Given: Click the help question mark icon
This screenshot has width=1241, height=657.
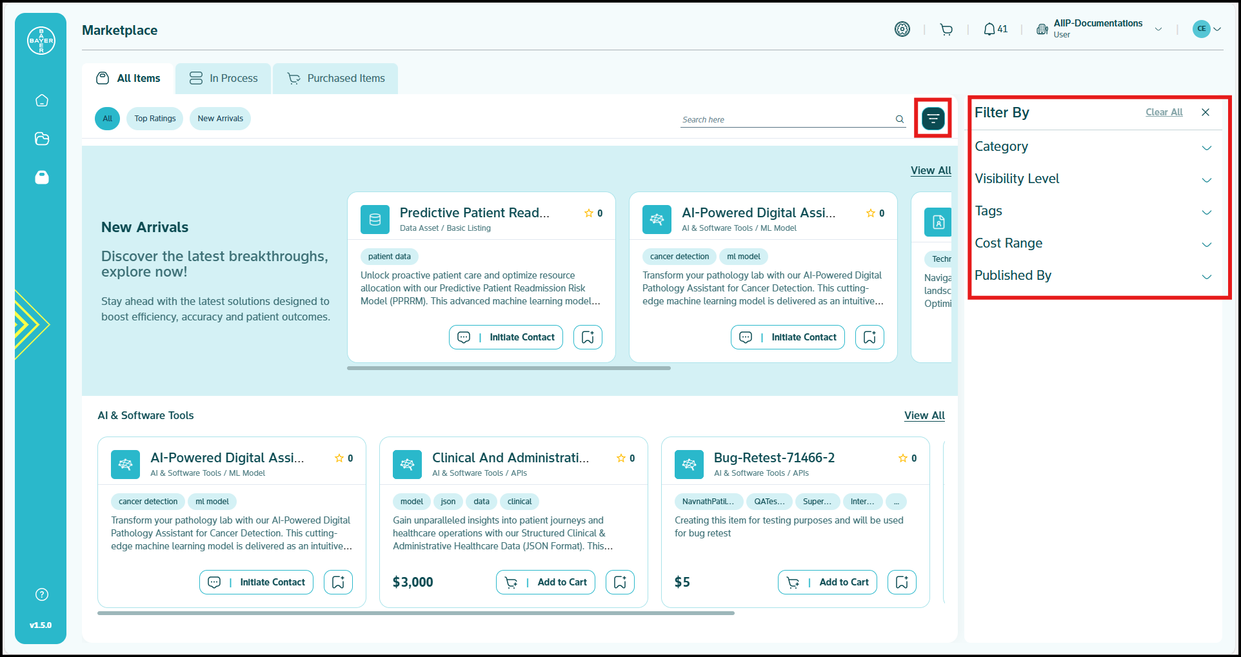Looking at the screenshot, I should (x=42, y=594).
